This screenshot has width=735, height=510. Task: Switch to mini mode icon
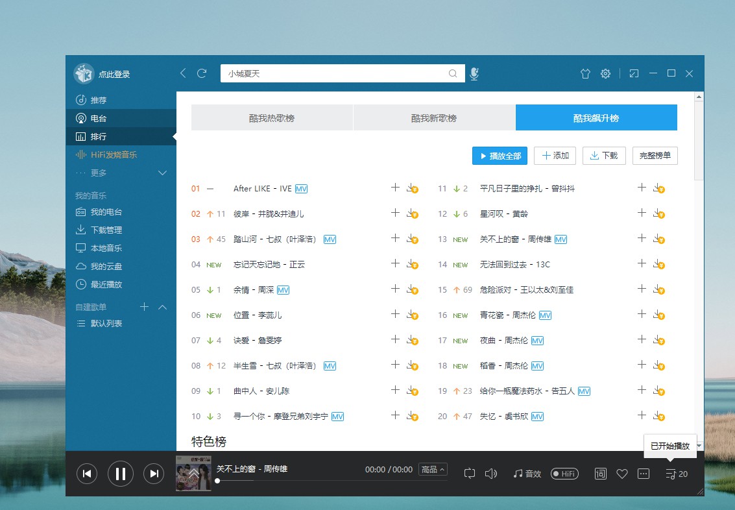click(634, 73)
